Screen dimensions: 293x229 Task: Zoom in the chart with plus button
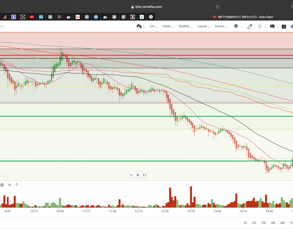tap(138, 175)
